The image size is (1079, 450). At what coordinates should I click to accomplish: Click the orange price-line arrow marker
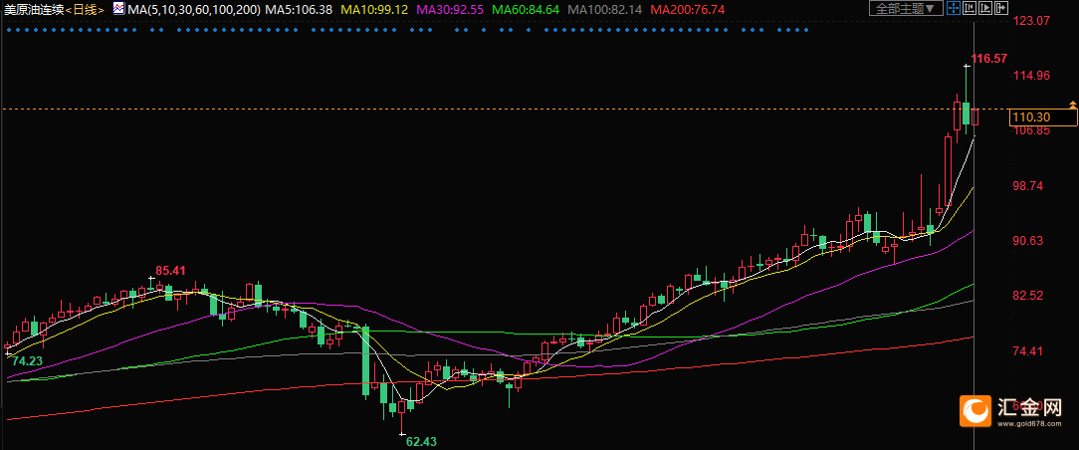pyautogui.click(x=1072, y=105)
